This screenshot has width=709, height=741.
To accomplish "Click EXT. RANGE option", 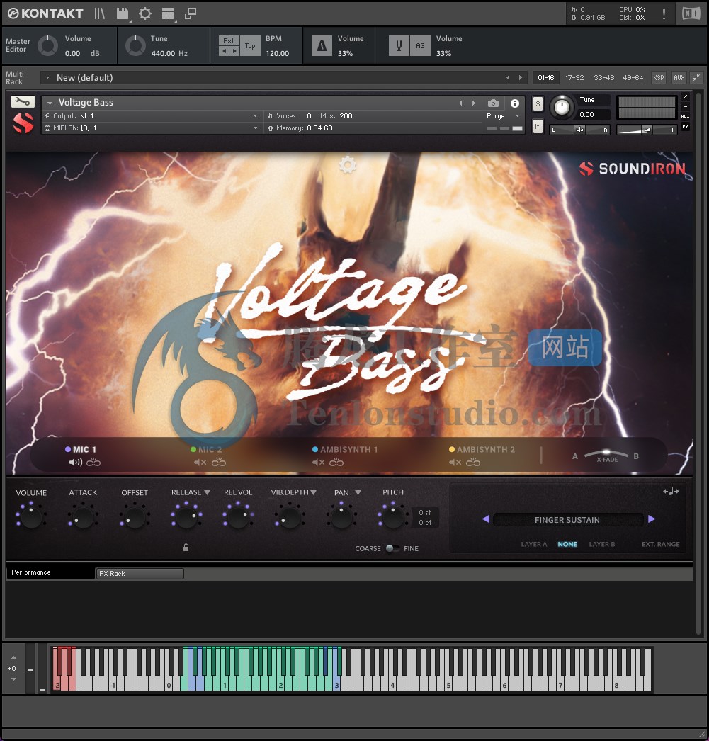I will [x=660, y=544].
